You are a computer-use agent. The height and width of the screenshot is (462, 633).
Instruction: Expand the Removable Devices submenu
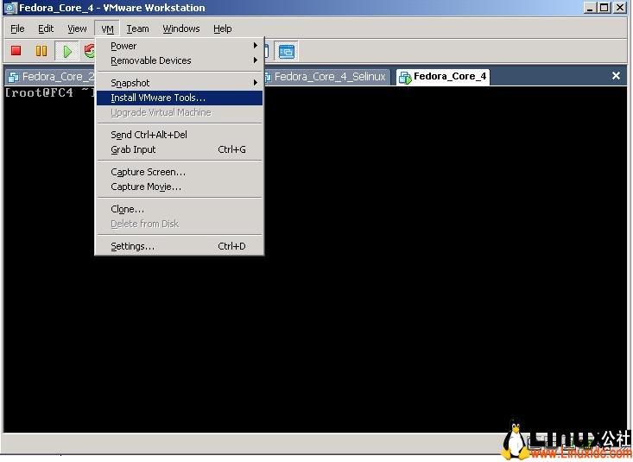click(x=180, y=60)
